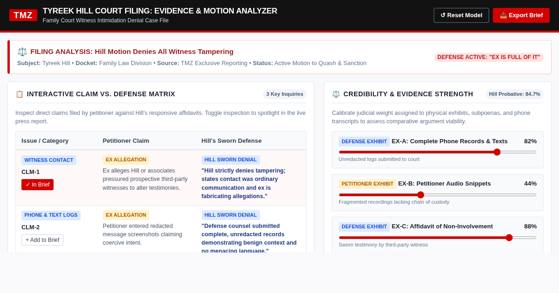Click the Hill Probative 84.7% badge
This screenshot has width=559, height=293.
tap(515, 94)
